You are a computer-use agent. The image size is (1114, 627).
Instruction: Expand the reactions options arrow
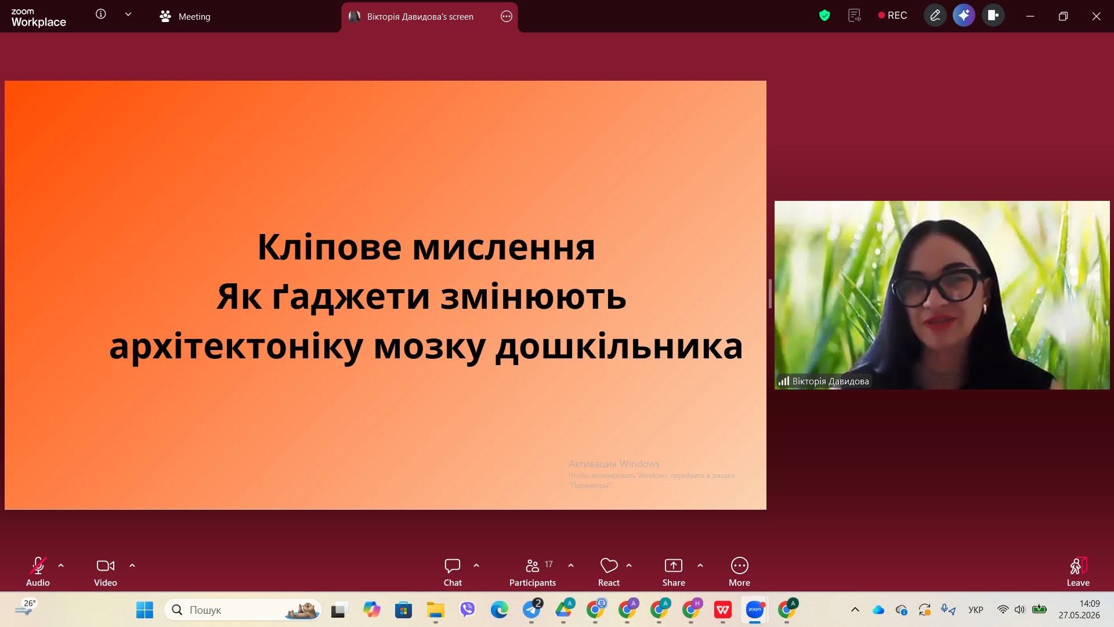click(629, 565)
